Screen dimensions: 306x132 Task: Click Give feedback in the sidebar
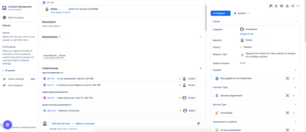point(13,85)
